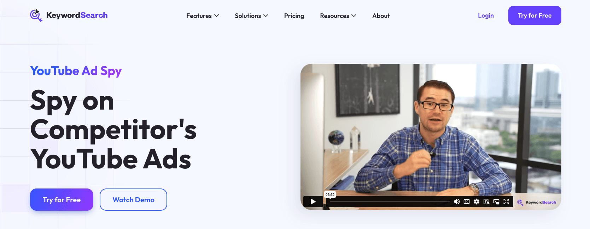
Task: Click the Login link
Action: (486, 16)
